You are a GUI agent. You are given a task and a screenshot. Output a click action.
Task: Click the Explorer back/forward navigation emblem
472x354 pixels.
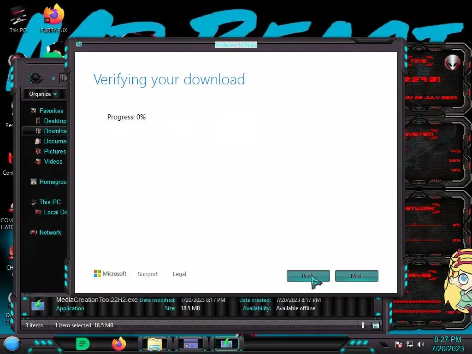click(x=35, y=78)
